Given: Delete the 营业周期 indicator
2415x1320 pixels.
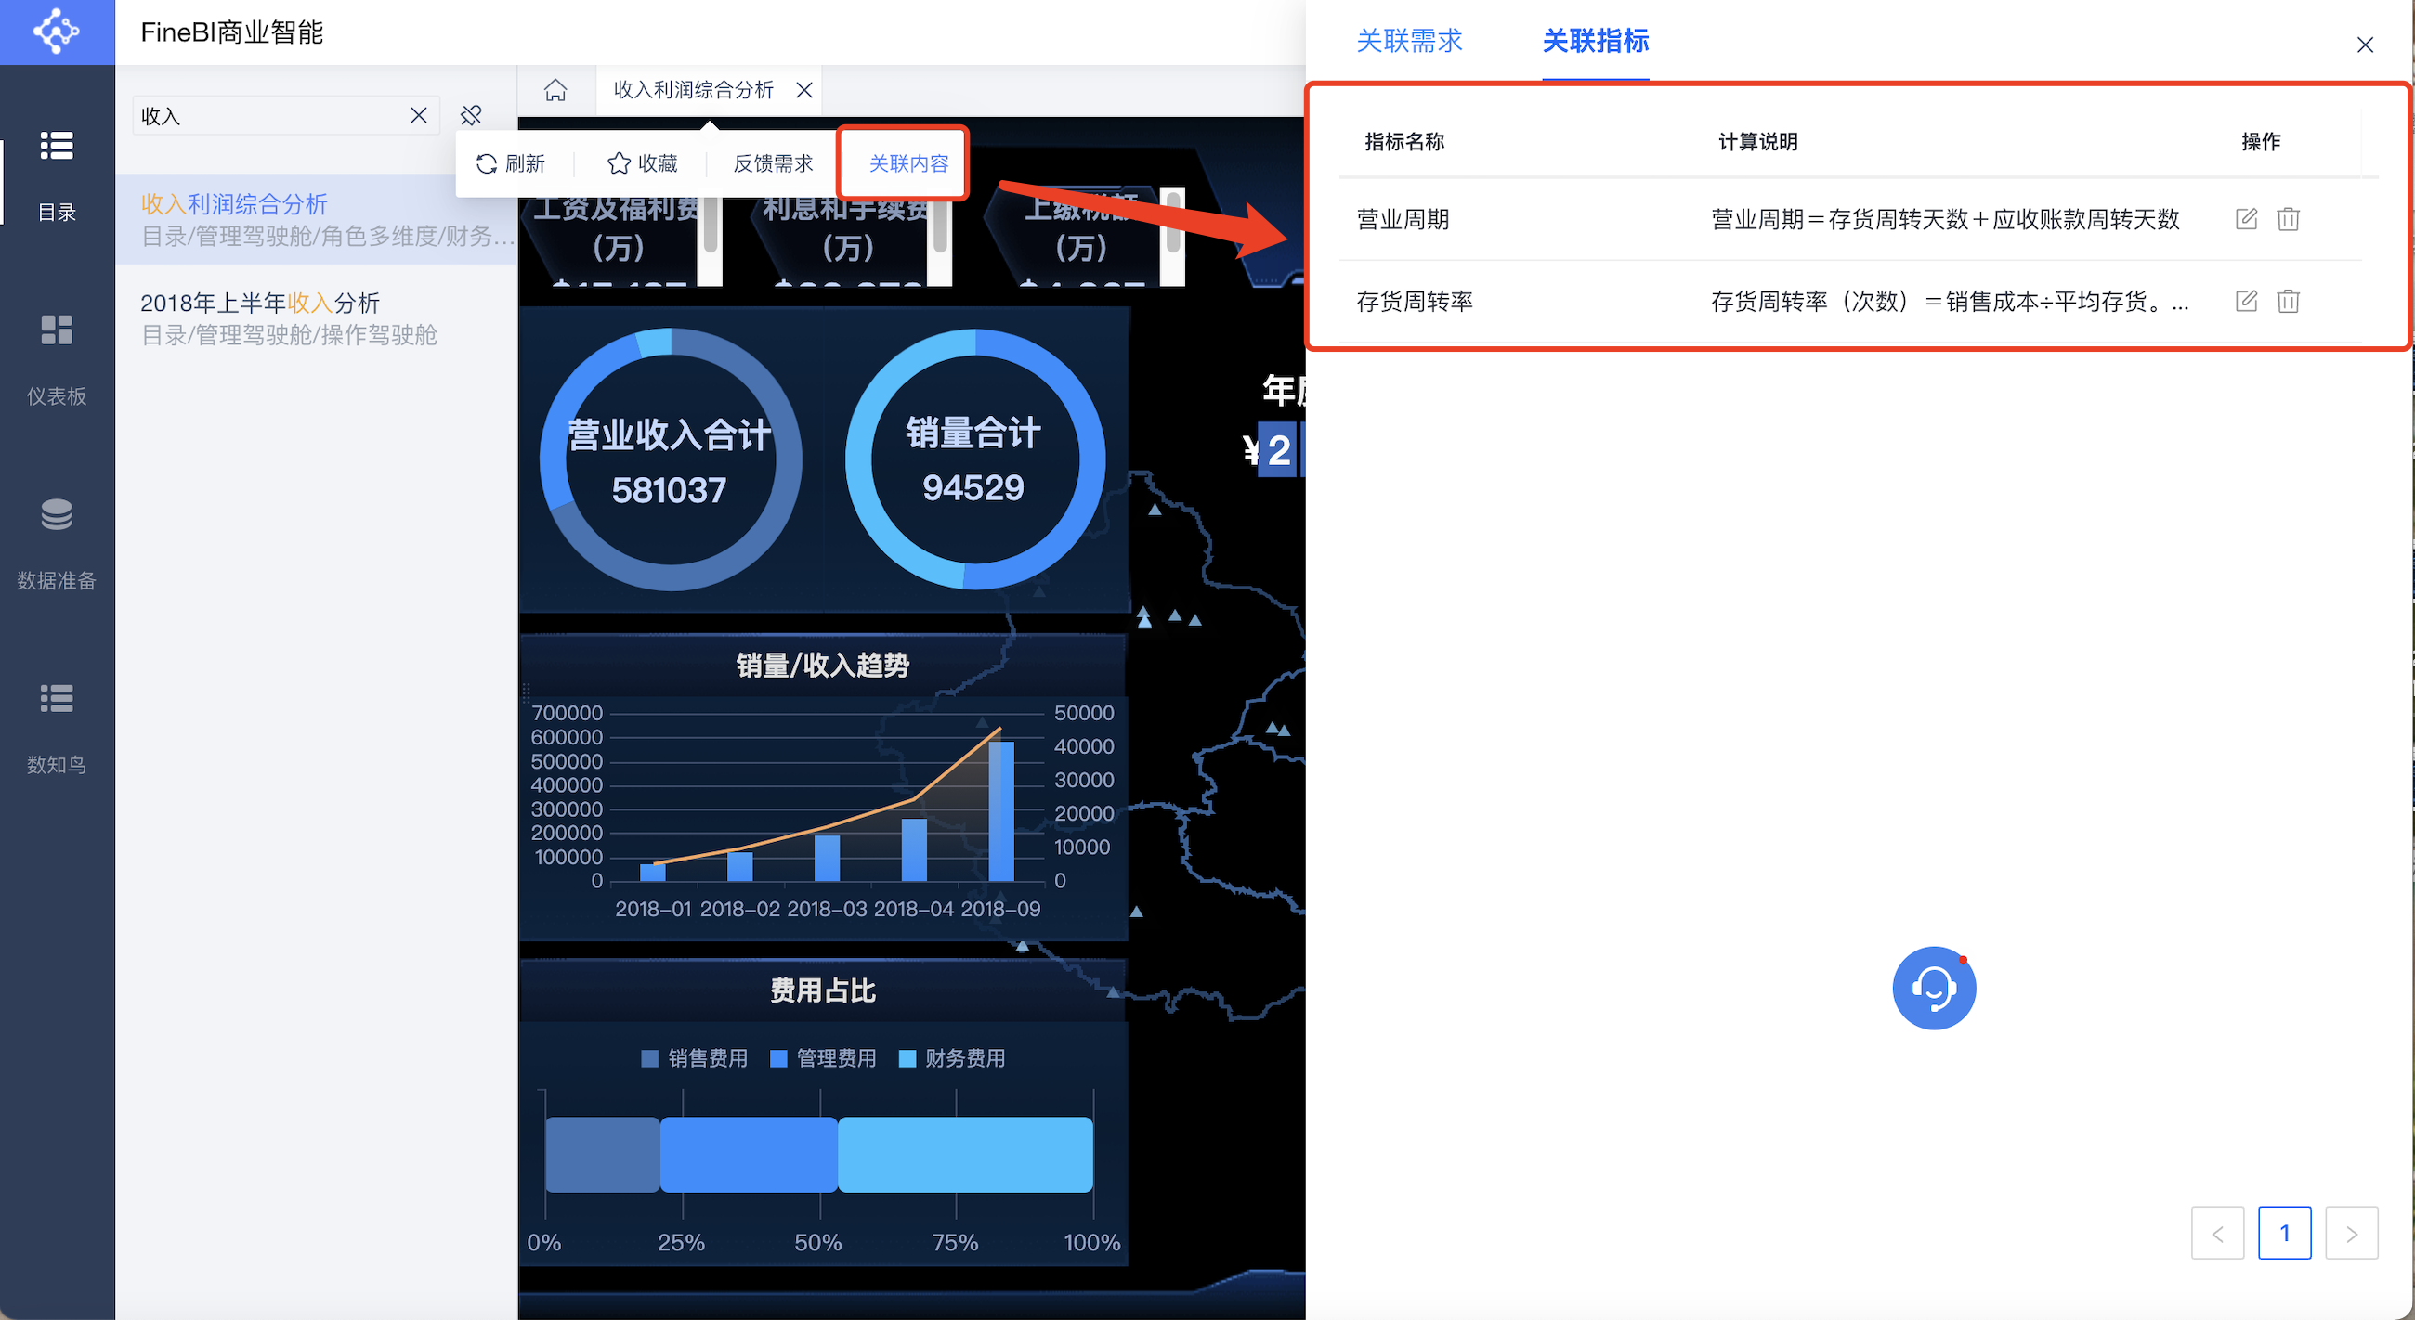Looking at the screenshot, I should tap(2288, 219).
